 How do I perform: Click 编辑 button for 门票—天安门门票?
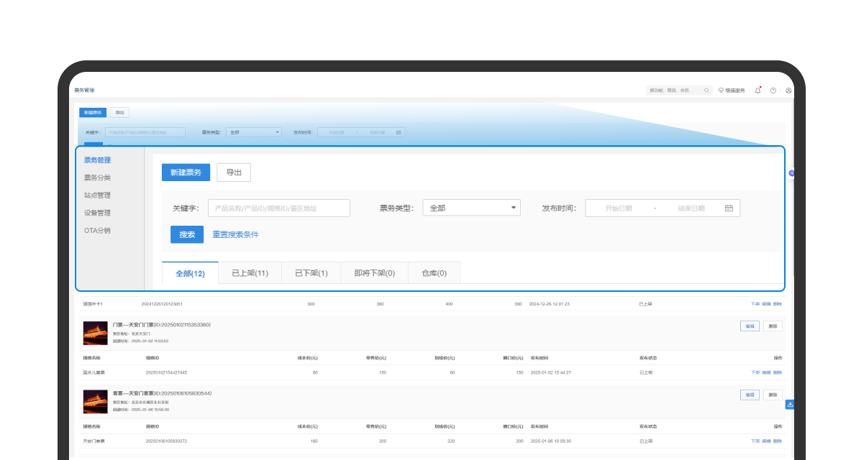[750, 326]
